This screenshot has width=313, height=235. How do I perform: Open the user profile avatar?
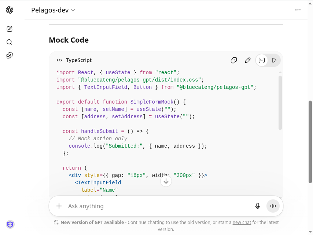click(x=10, y=224)
